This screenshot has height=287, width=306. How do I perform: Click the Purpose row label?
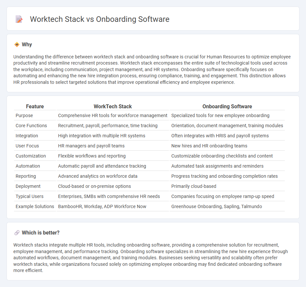coord(24,115)
